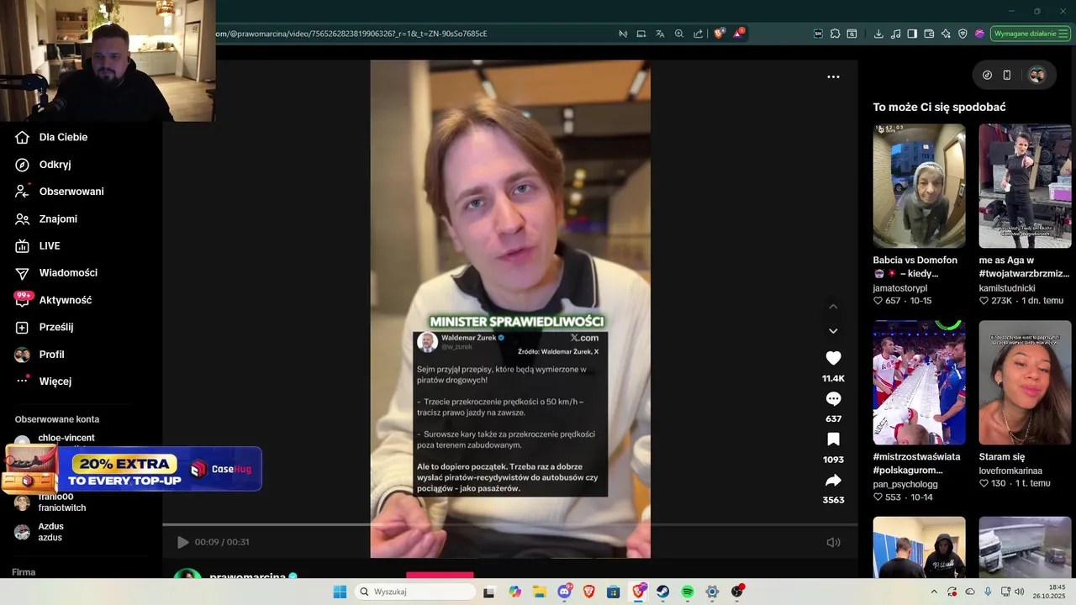The image size is (1076, 605).
Task: Click the CaseHug 20% extra banner
Action: (x=131, y=469)
